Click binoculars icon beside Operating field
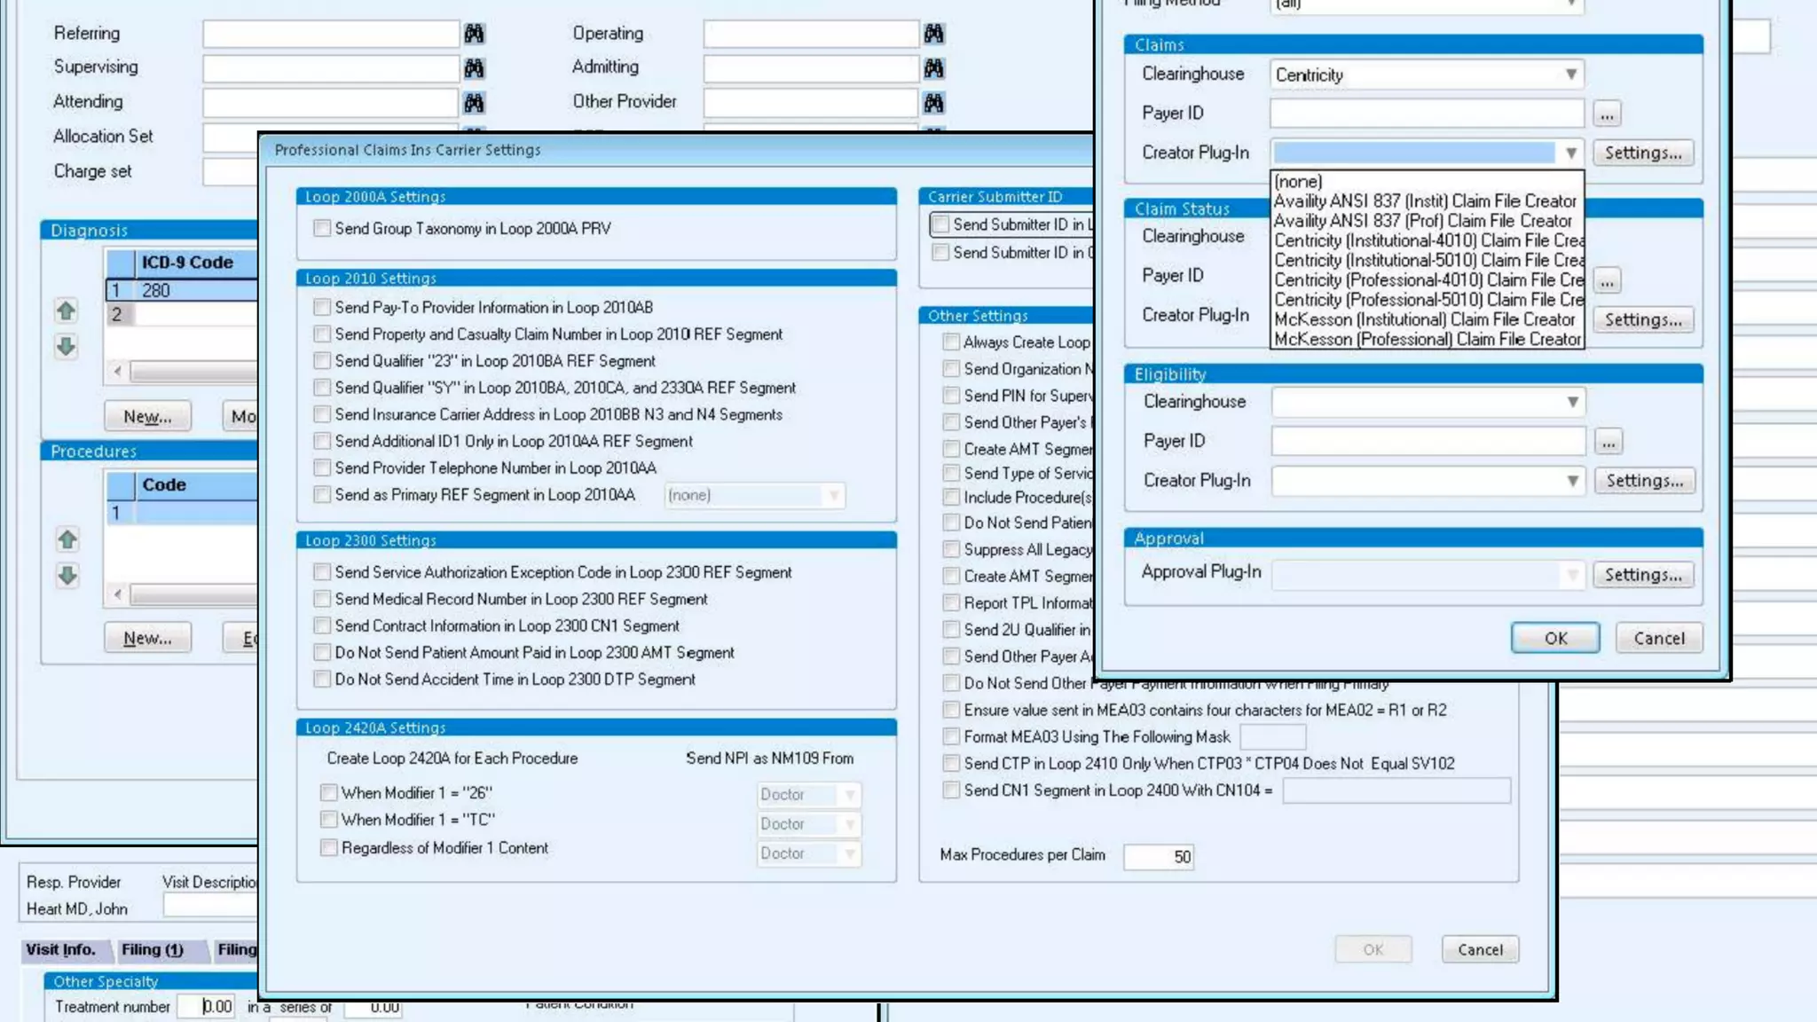 coord(933,34)
